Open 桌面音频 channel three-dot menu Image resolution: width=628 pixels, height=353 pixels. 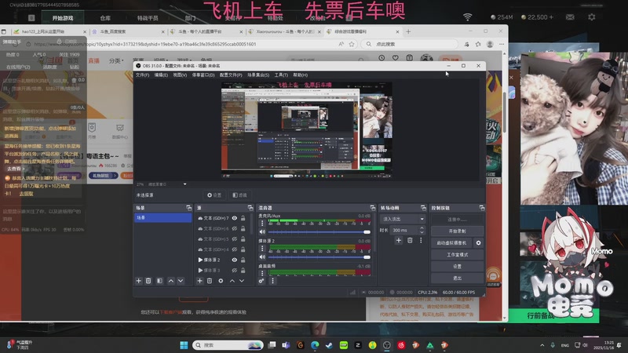click(x=262, y=273)
